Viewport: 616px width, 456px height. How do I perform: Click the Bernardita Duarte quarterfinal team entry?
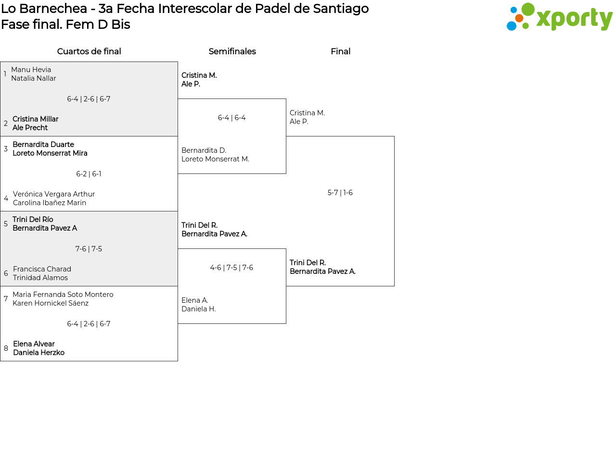point(50,149)
